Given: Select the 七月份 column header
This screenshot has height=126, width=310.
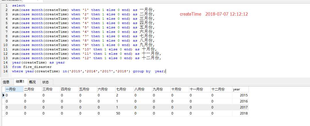Looking at the screenshot, I should click(x=124, y=89).
